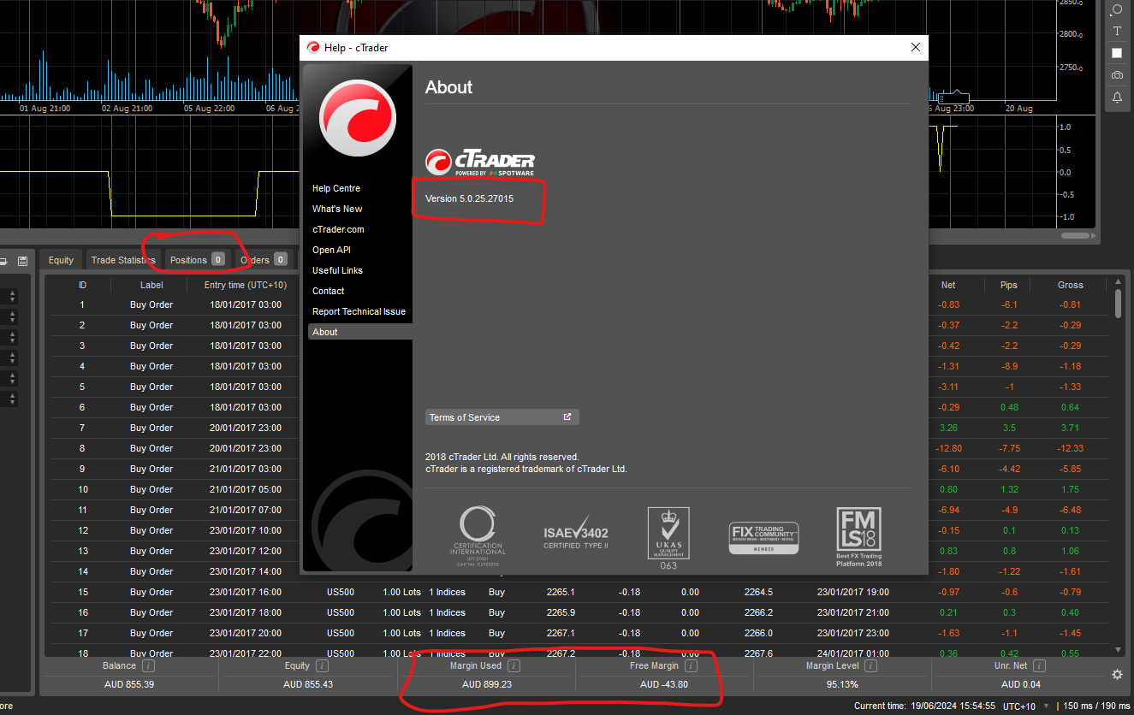Click Net value -12.80 in the table

pyautogui.click(x=948, y=448)
